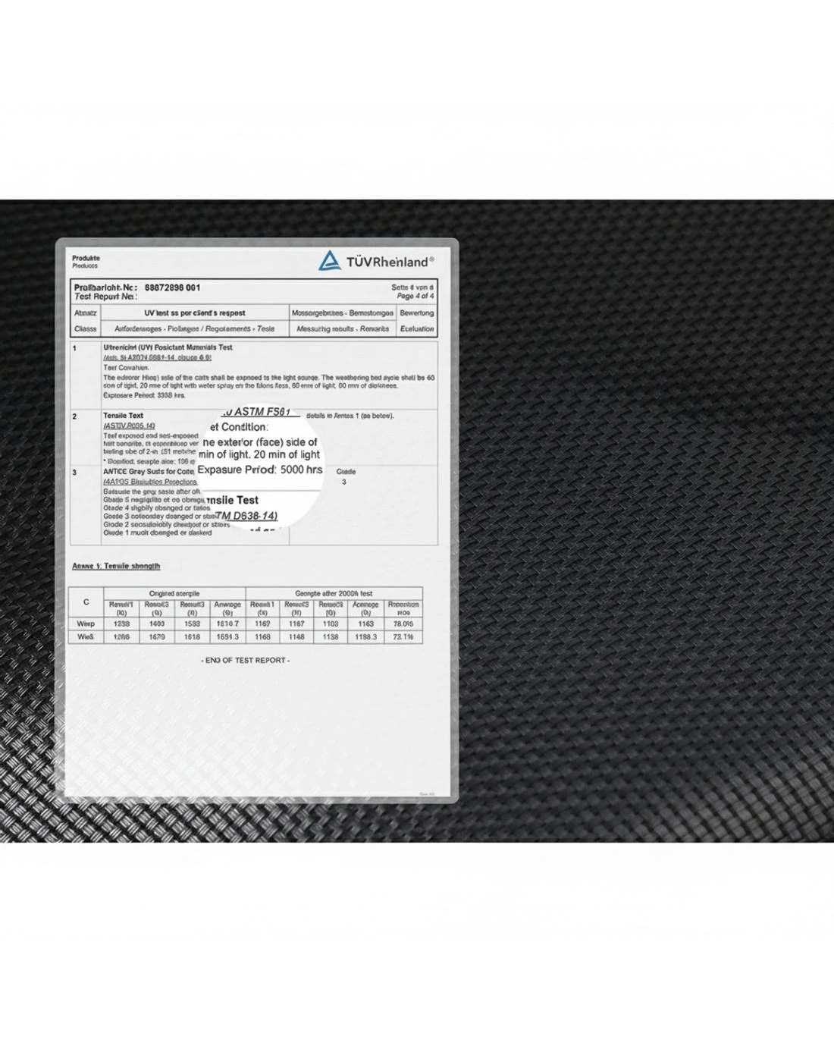The height and width of the screenshot is (1043, 834).
Task: Click the UV Resistant Materials Test heading
Action: click(x=168, y=347)
